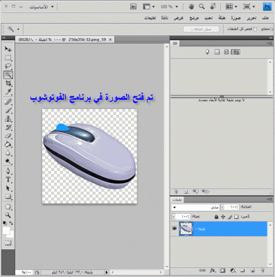Select the Blur tool
The width and height of the screenshot is (275, 277).
(x=8, y=153)
